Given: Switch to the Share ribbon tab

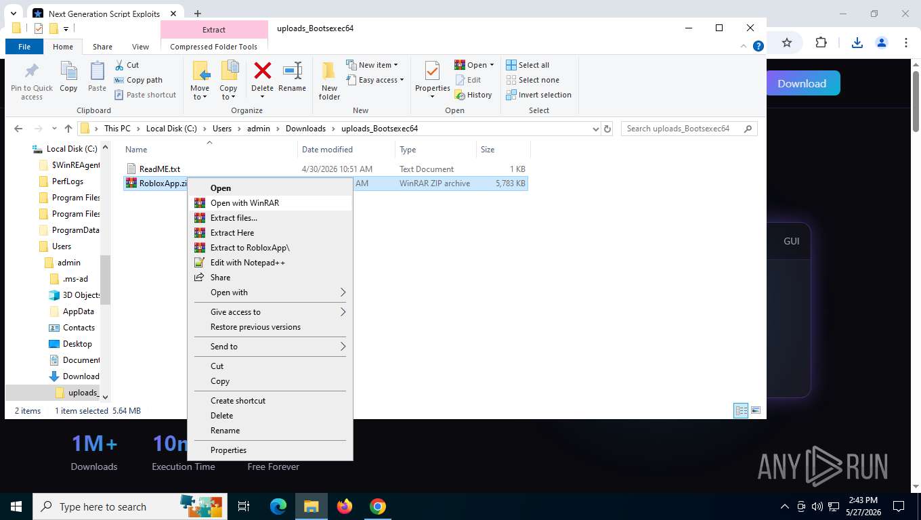Looking at the screenshot, I should [103, 47].
